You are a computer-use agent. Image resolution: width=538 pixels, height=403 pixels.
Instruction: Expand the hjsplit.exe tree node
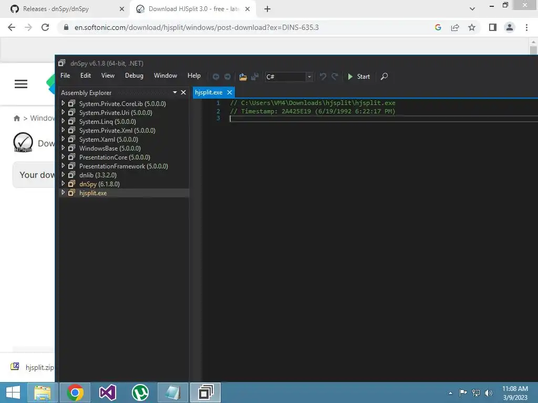[x=63, y=193]
